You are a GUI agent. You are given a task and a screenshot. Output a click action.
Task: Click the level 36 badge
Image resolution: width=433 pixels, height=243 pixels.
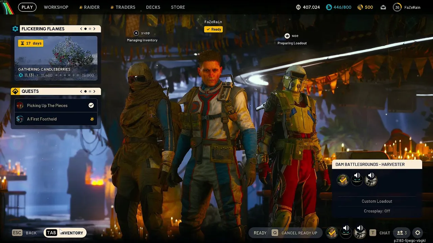(x=397, y=7)
